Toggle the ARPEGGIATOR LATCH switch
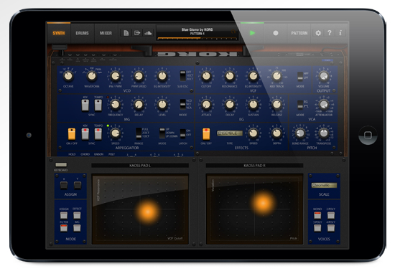395x269 pixels. (182, 133)
